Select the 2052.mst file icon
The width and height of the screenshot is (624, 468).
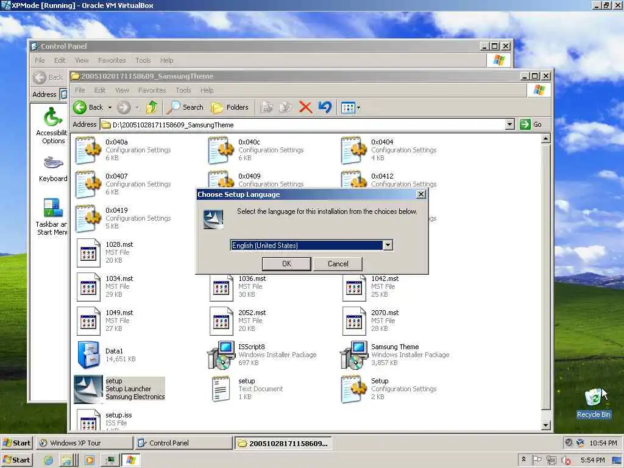[221, 321]
